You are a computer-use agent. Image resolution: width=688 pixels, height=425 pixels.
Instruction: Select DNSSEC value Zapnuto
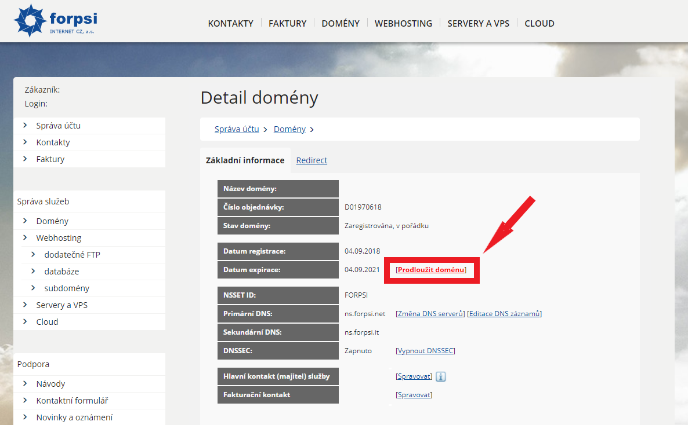point(358,351)
